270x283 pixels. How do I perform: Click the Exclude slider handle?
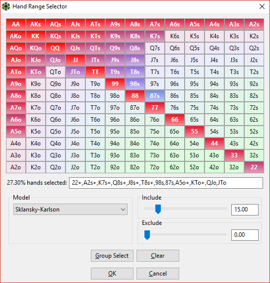147,235
